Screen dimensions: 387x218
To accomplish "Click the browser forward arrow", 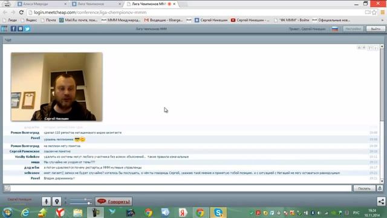I will pos(13,12).
